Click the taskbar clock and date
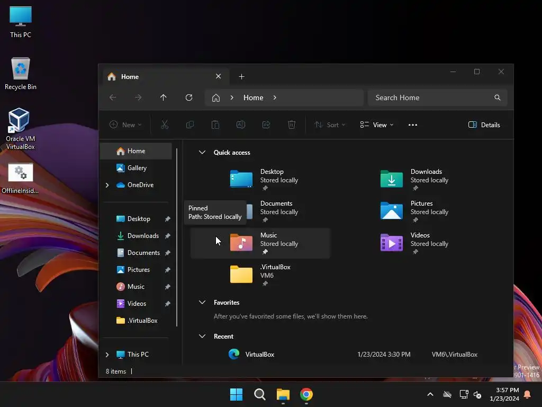This screenshot has width=542, height=407. click(x=504, y=394)
